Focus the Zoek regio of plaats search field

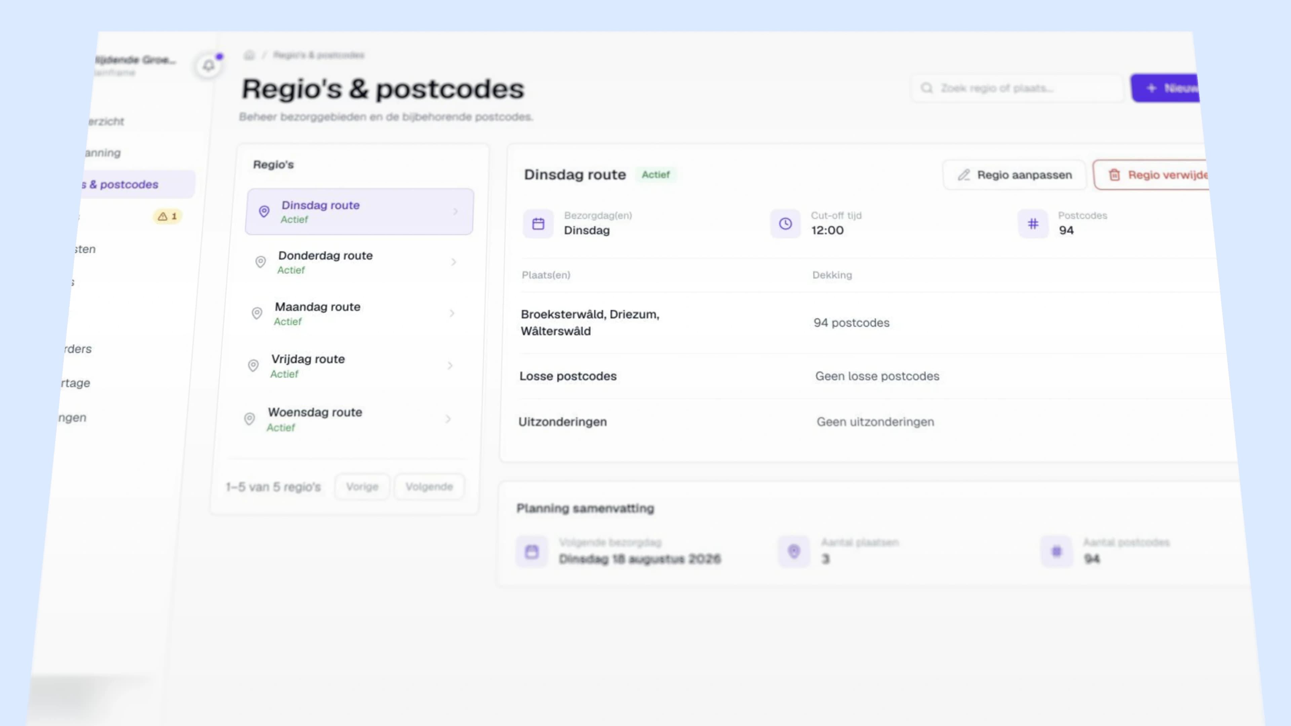tap(1017, 88)
